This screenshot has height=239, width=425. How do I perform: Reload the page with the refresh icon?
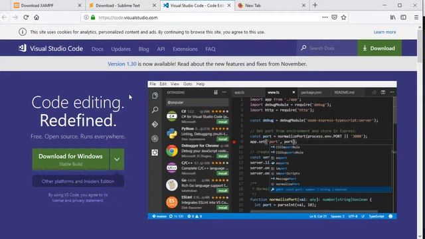pyautogui.click(x=26, y=17)
